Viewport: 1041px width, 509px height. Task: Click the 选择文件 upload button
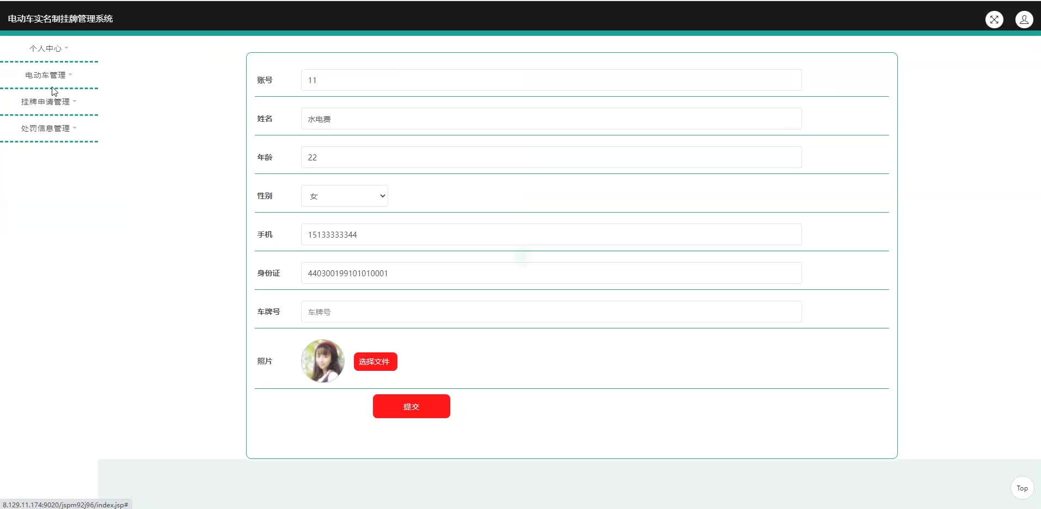[376, 362]
